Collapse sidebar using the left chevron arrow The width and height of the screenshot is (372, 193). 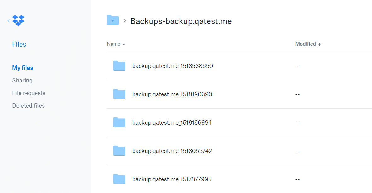pyautogui.click(x=9, y=21)
